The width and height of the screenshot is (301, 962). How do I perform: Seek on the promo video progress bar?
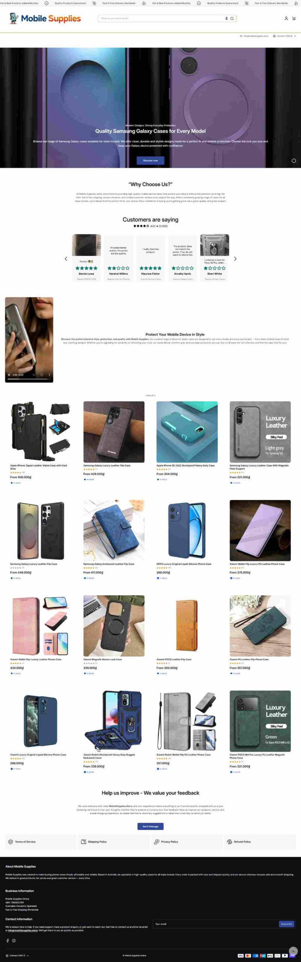pos(29,379)
